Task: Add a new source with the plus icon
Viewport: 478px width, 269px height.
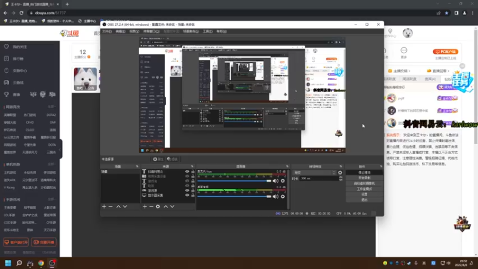Action: coord(145,206)
